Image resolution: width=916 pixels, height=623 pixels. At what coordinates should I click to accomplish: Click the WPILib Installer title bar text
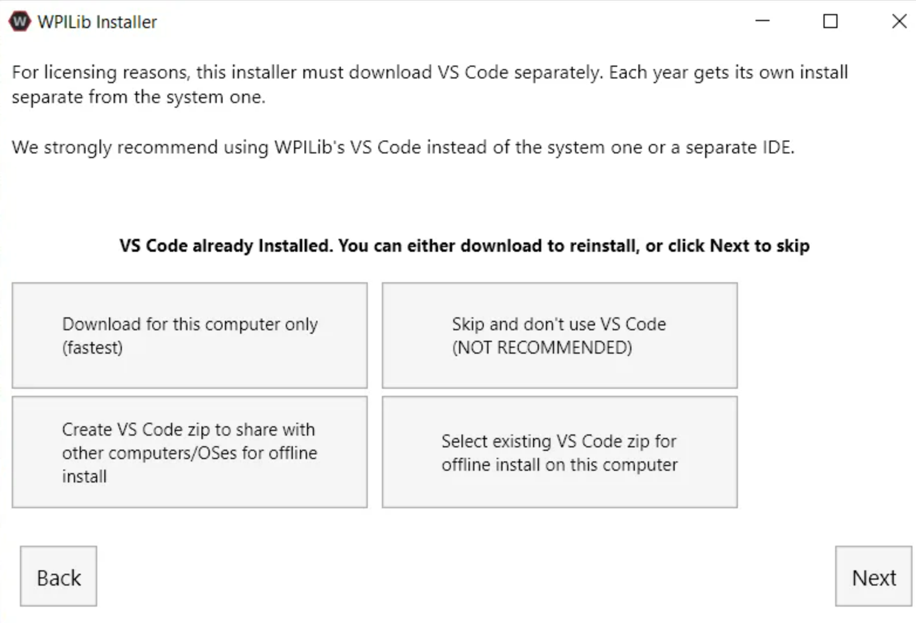(95, 21)
